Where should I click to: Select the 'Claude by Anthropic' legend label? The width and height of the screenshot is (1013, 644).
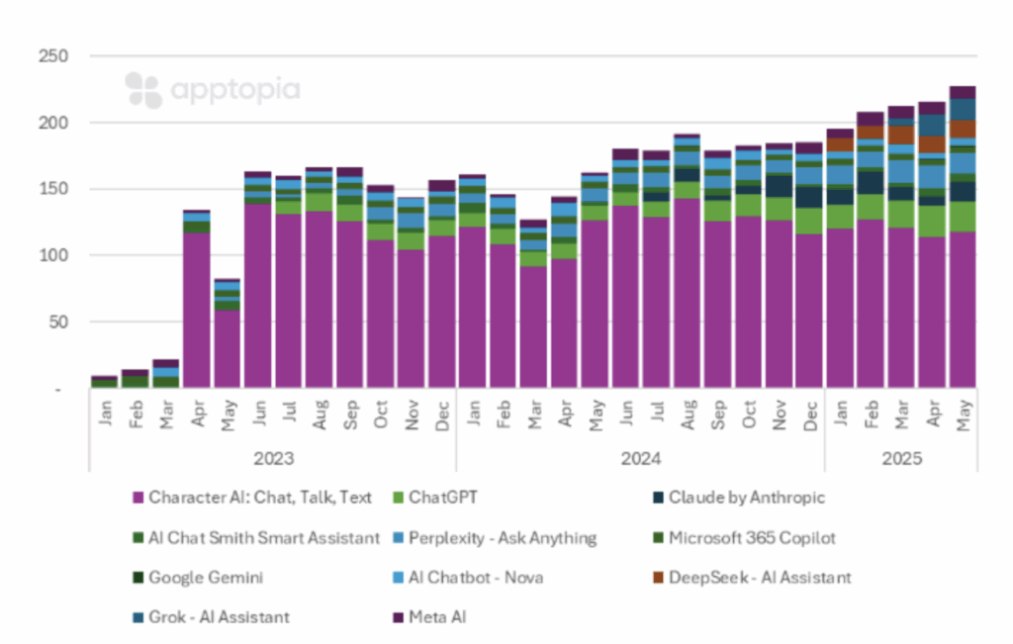point(747,498)
